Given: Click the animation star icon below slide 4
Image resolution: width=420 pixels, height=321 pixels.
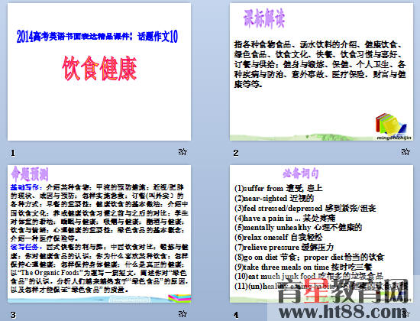Looking at the screenshot, I should pyautogui.click(x=405, y=313).
